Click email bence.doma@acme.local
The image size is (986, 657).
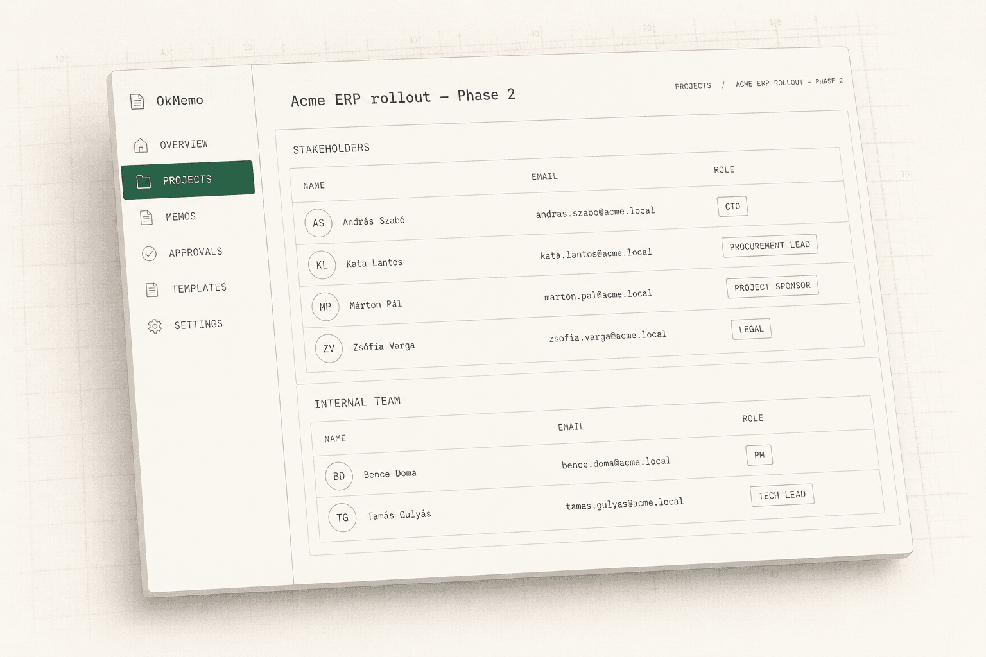click(x=616, y=463)
